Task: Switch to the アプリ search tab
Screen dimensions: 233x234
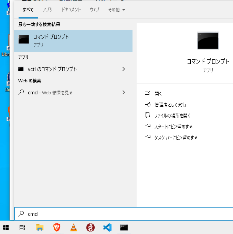Action: 47,10
